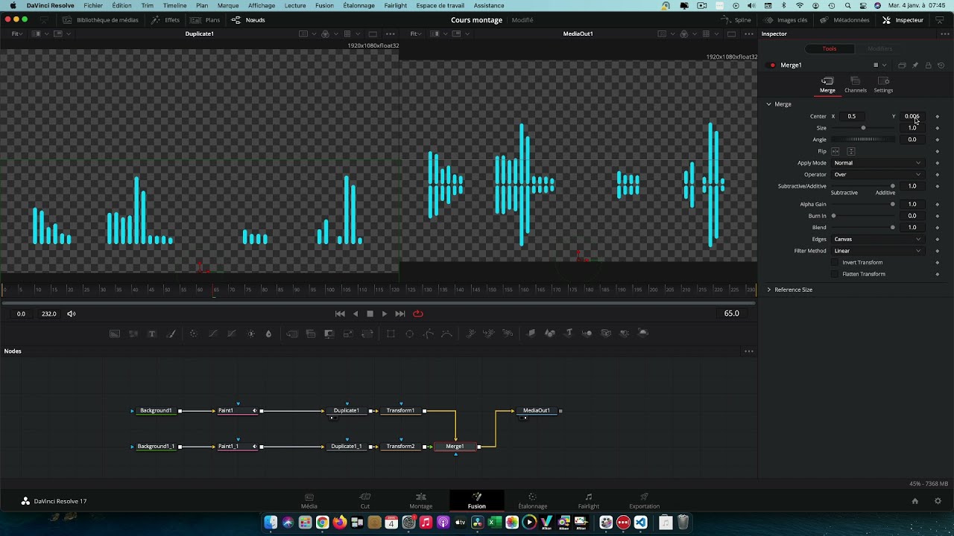Open the Fusion menu

point(324,5)
